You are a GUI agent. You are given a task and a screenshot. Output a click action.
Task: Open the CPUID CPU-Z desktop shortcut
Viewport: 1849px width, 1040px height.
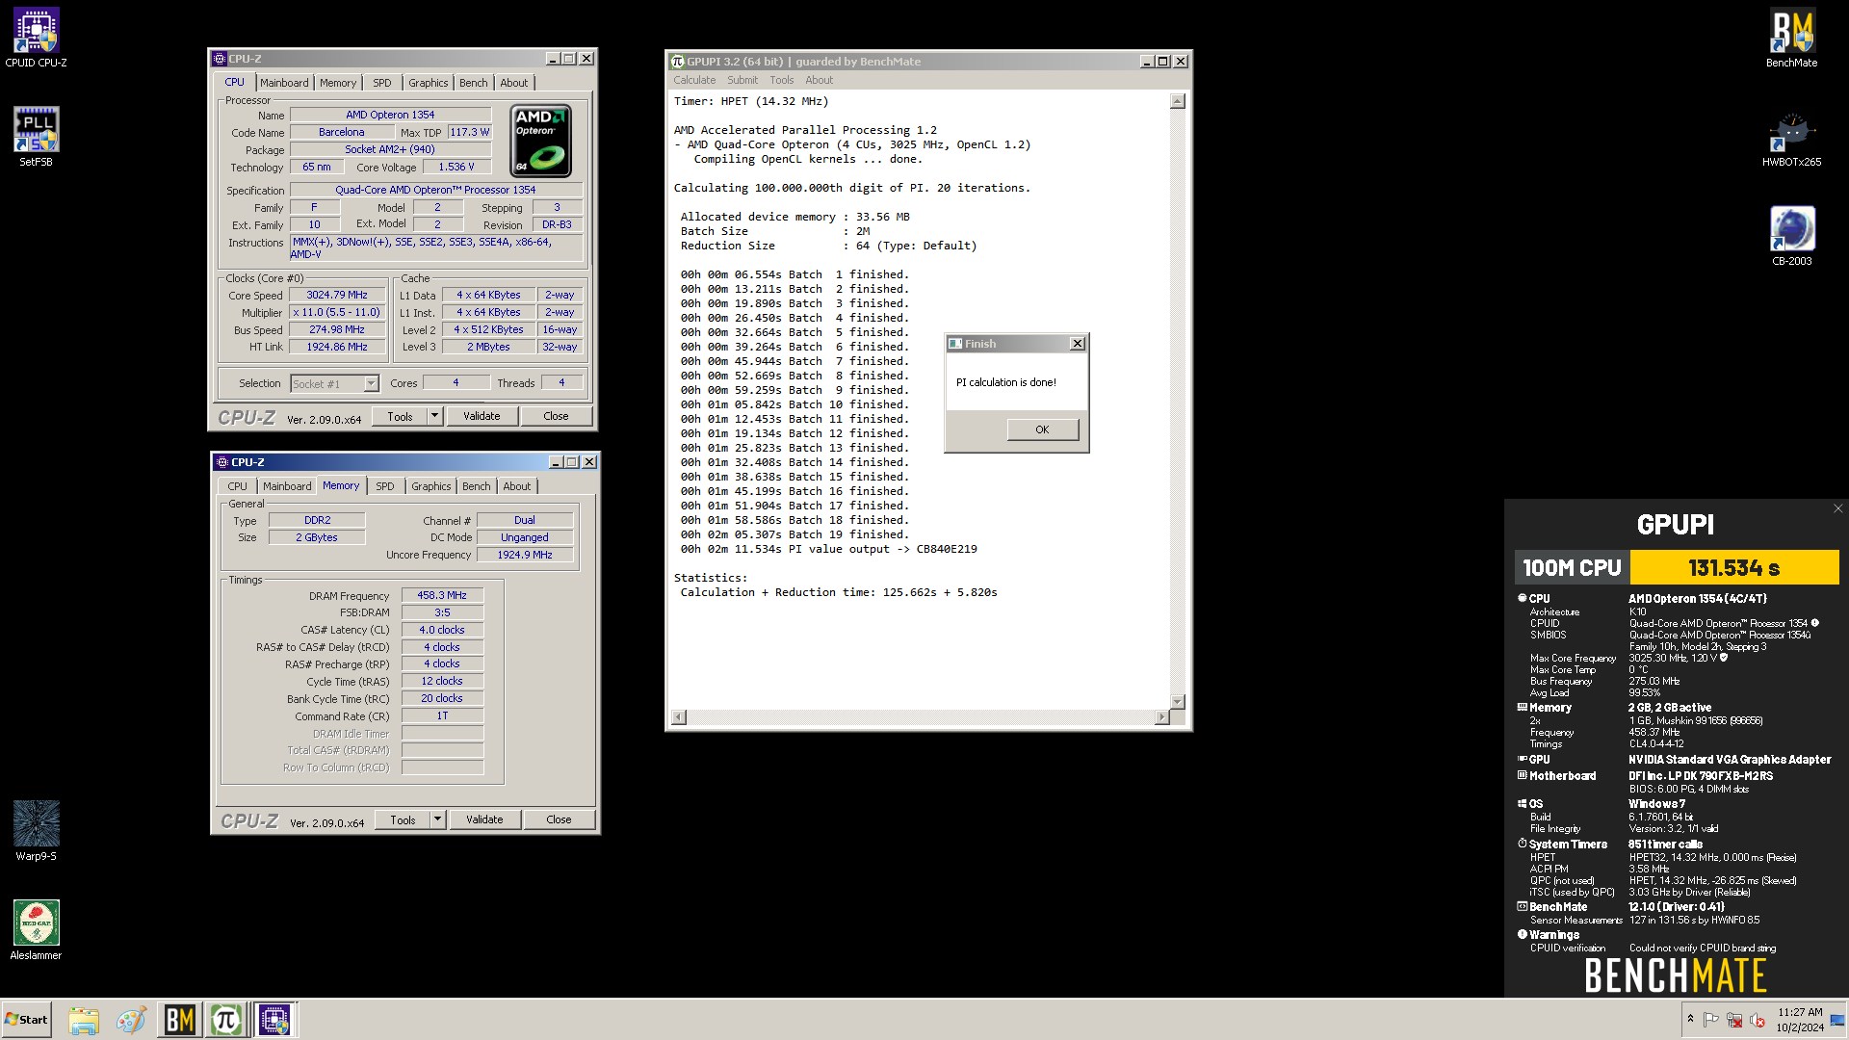(36, 38)
